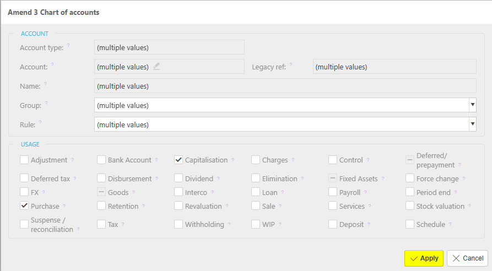Click help icon beside Legacy ref label
Image resolution: width=492 pixels, height=271 pixels.
291,65
